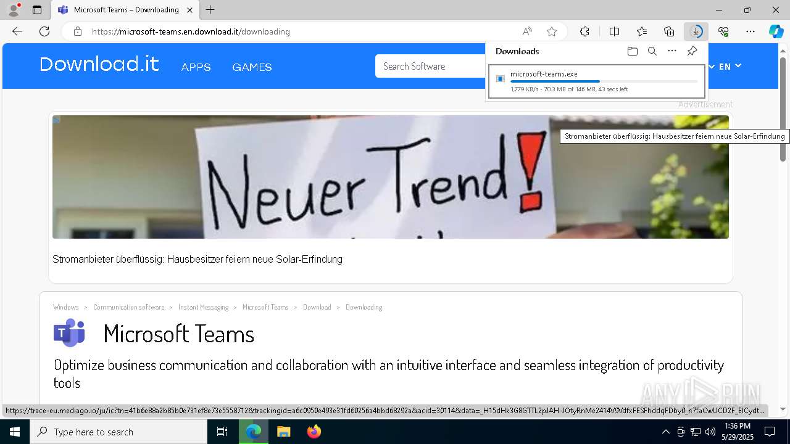
Task: Open taskbar clock and date
Action: (738, 432)
